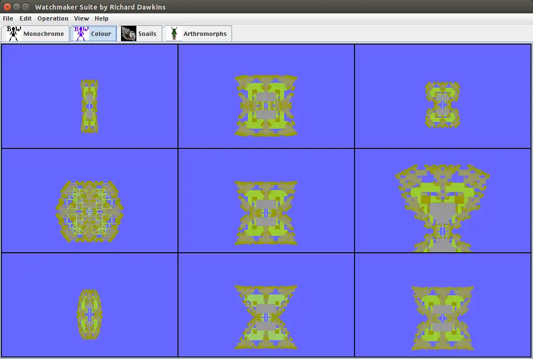The width and height of the screenshot is (533, 359).
Task: Open the Help menu
Action: (101, 18)
